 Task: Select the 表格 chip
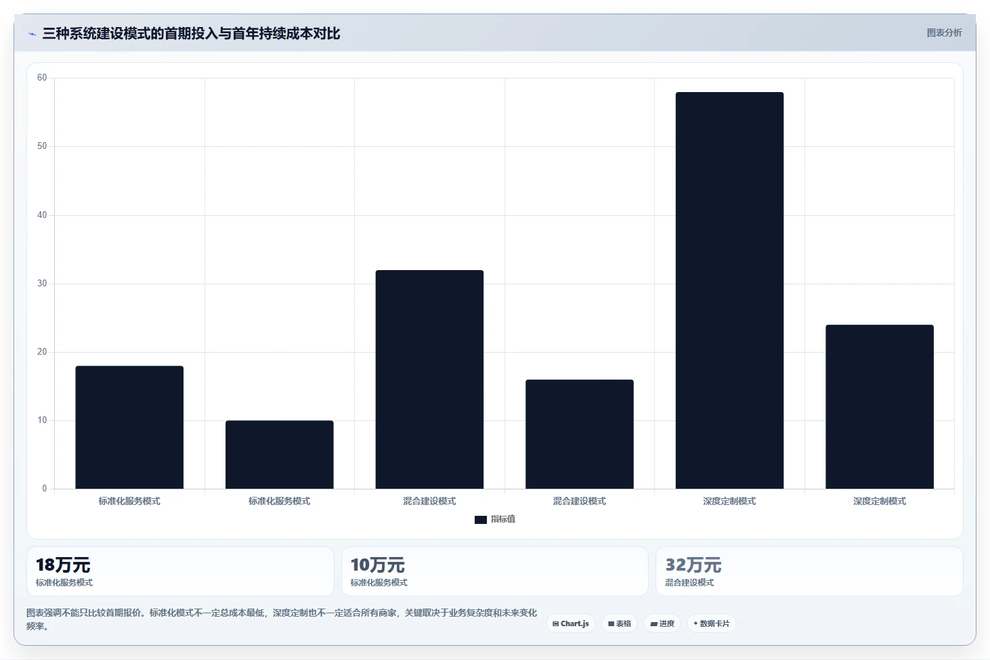click(620, 623)
